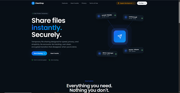Screen dimensions: 180x93
Task: Click the FEATURES section label
Action: click(x=89, y=81)
